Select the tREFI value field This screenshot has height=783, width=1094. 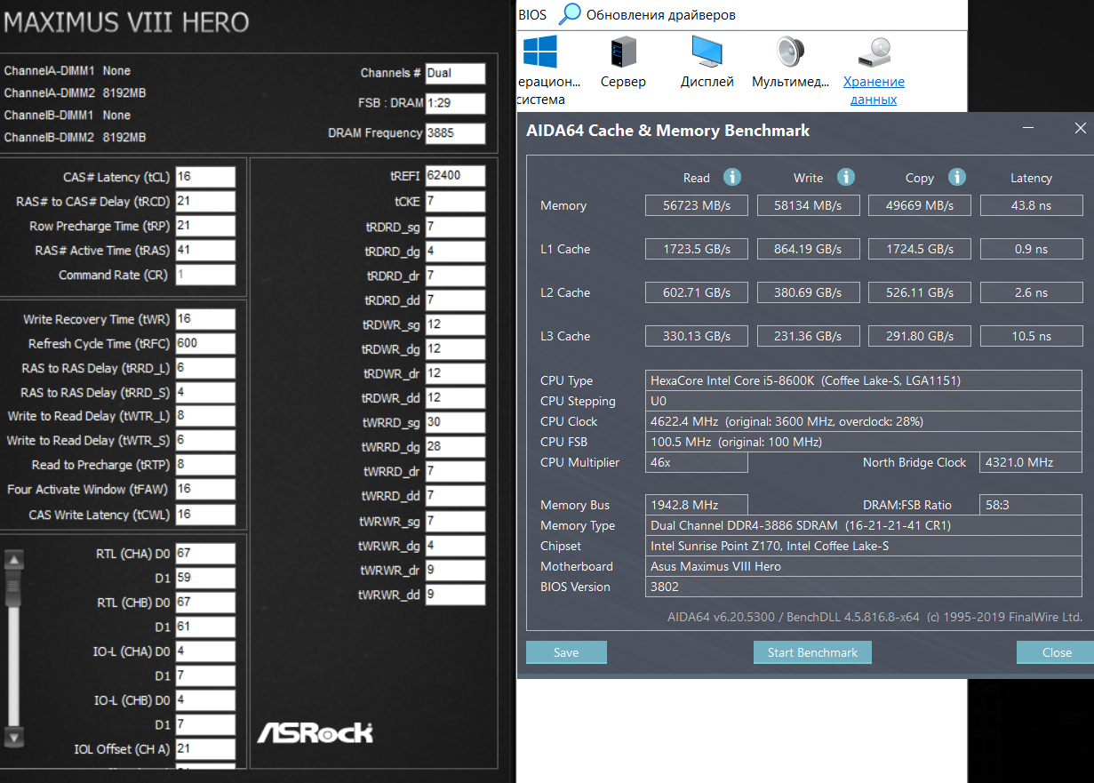click(455, 176)
